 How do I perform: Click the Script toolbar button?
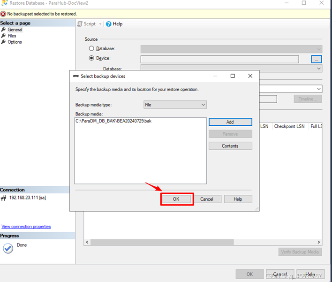pos(87,24)
